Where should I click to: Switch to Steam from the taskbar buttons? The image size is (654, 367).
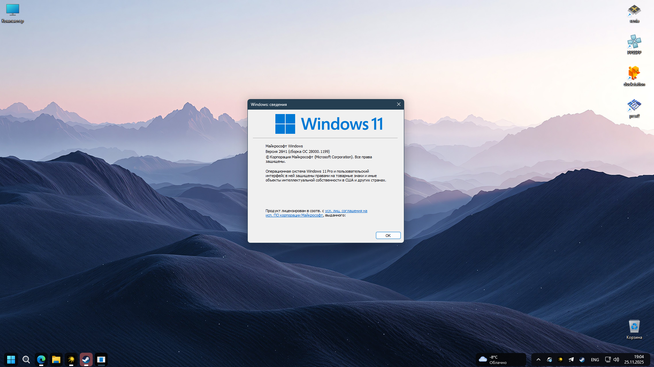(86, 360)
